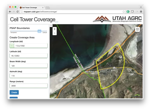Edit the Latitude field
The height and width of the screenshot is (110, 151).
29,56
